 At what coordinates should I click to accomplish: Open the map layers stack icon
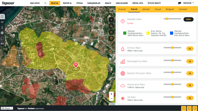coord(2,22)
